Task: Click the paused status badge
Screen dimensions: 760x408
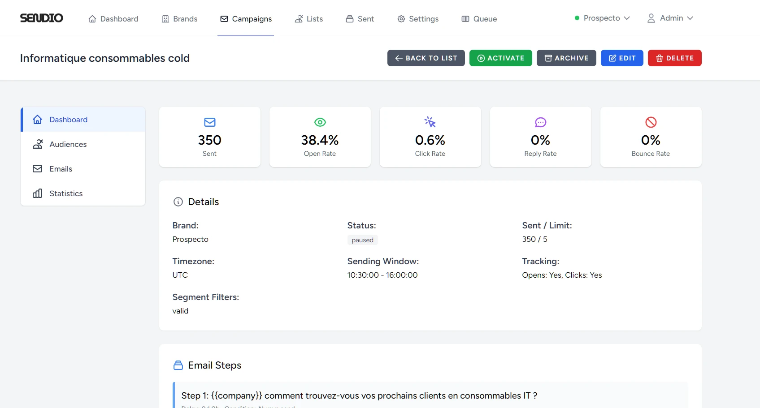Action: 362,240
